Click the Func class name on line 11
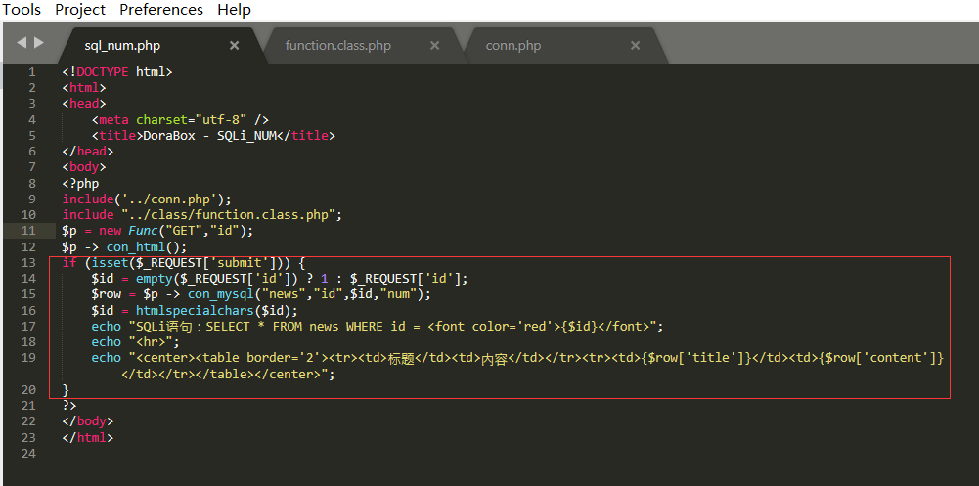The width and height of the screenshot is (979, 486). pos(143,231)
